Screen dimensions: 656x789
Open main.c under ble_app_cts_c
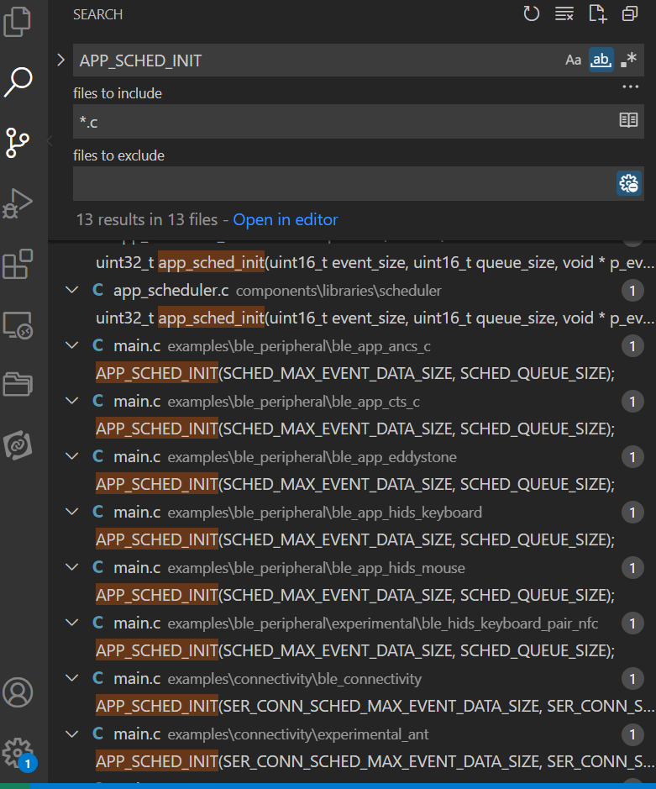137,401
